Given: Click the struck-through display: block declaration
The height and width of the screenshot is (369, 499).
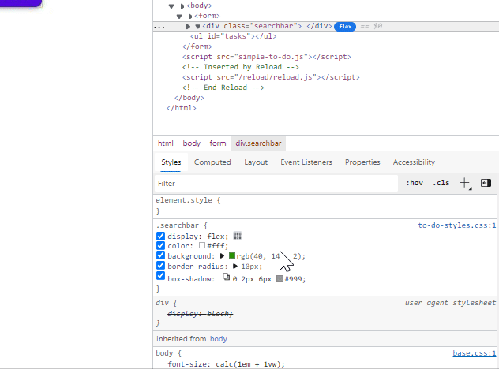Looking at the screenshot, I should [201, 314].
